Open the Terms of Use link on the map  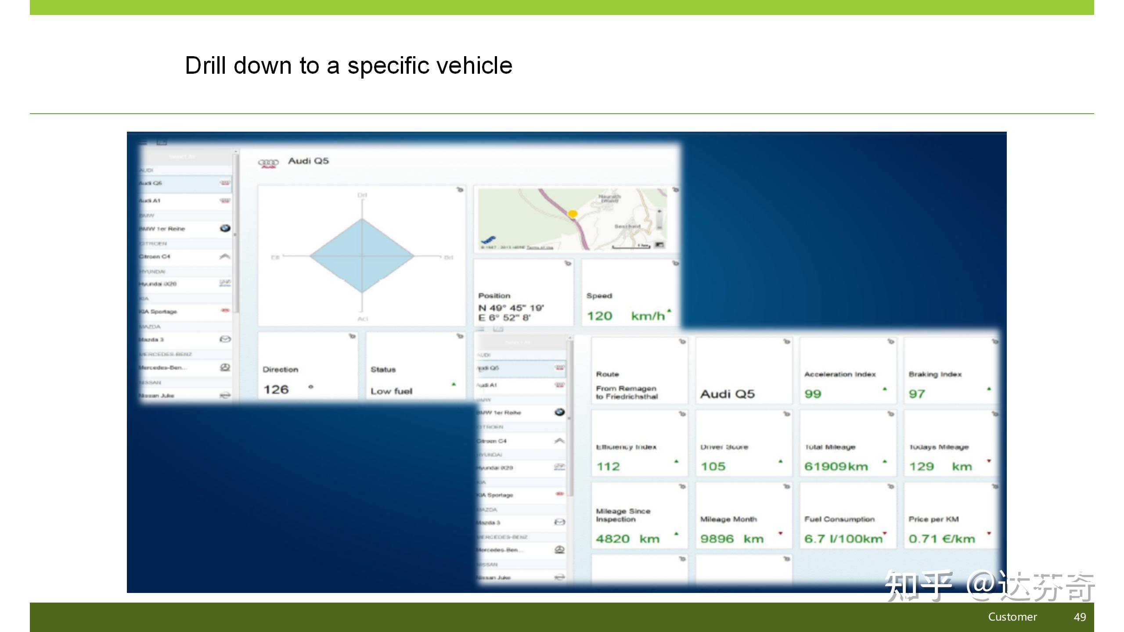pos(540,248)
